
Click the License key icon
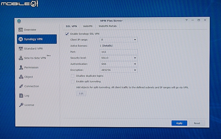pyautogui.click(x=21, y=105)
